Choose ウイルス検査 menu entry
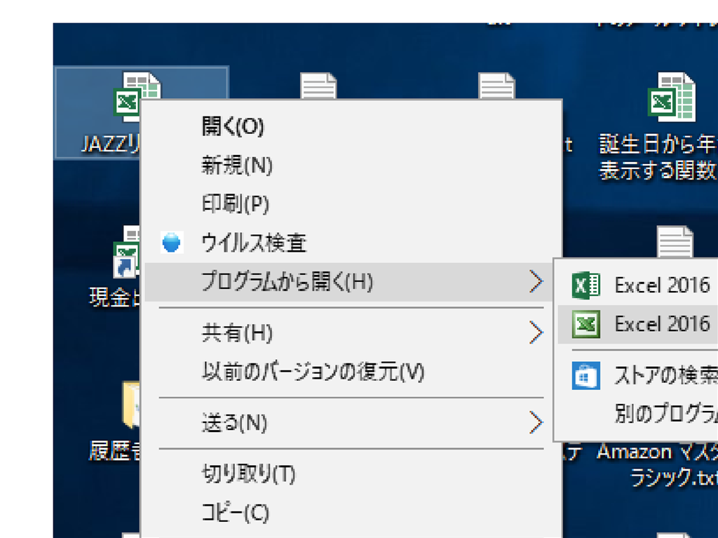718x538 pixels. pos(351,243)
